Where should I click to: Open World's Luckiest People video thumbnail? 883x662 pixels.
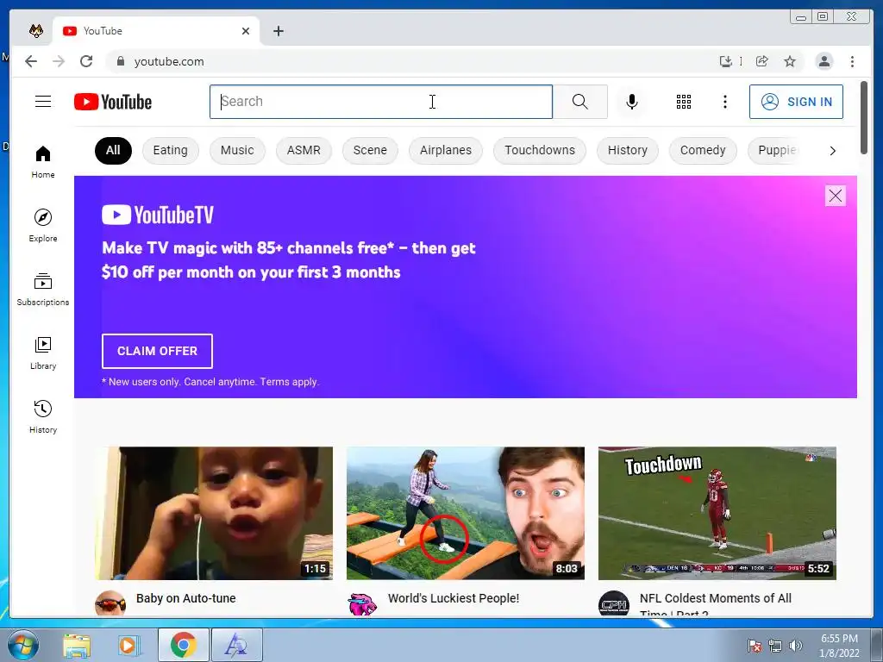coord(465,513)
